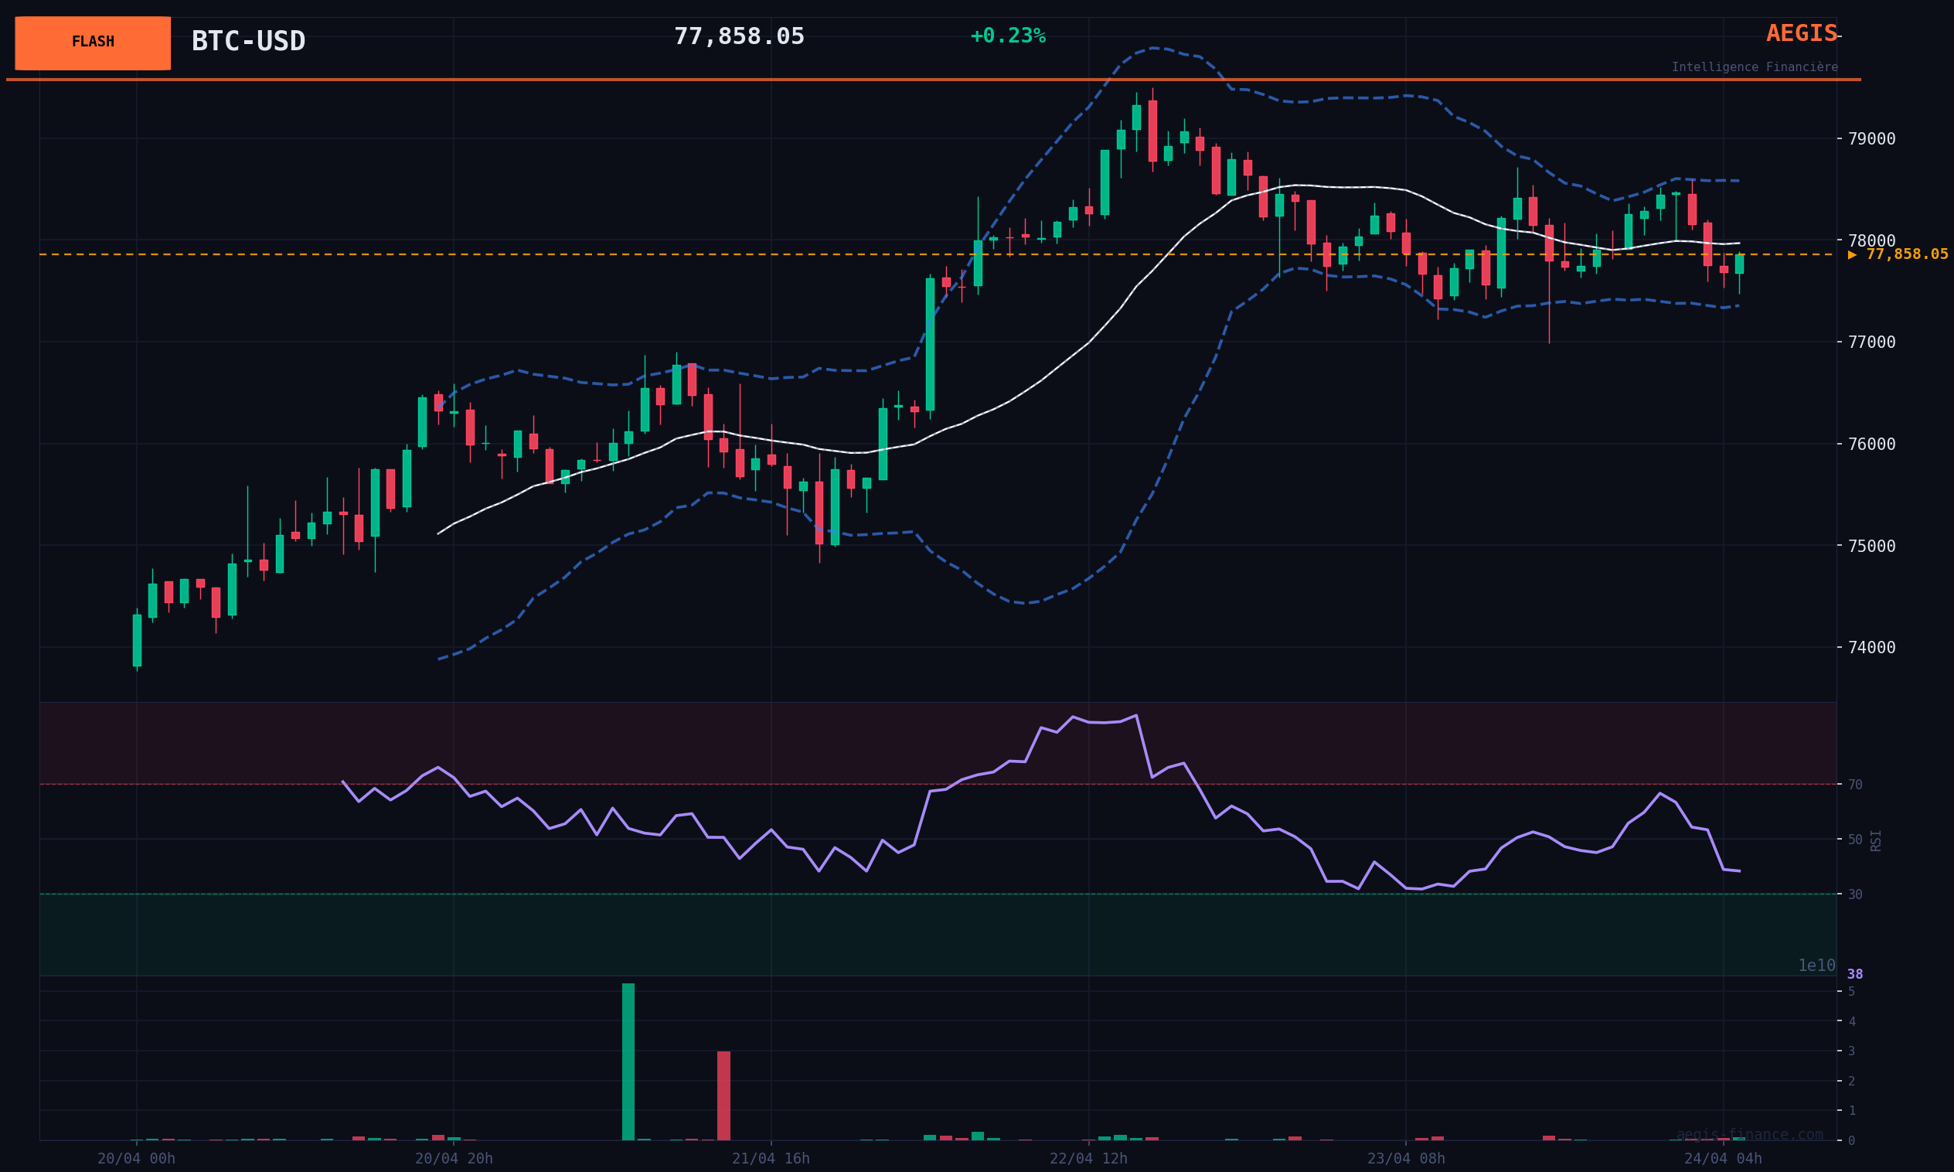Click the RSI 30 oversold level label
Viewport: 1954px width, 1172px height.
tap(1854, 894)
